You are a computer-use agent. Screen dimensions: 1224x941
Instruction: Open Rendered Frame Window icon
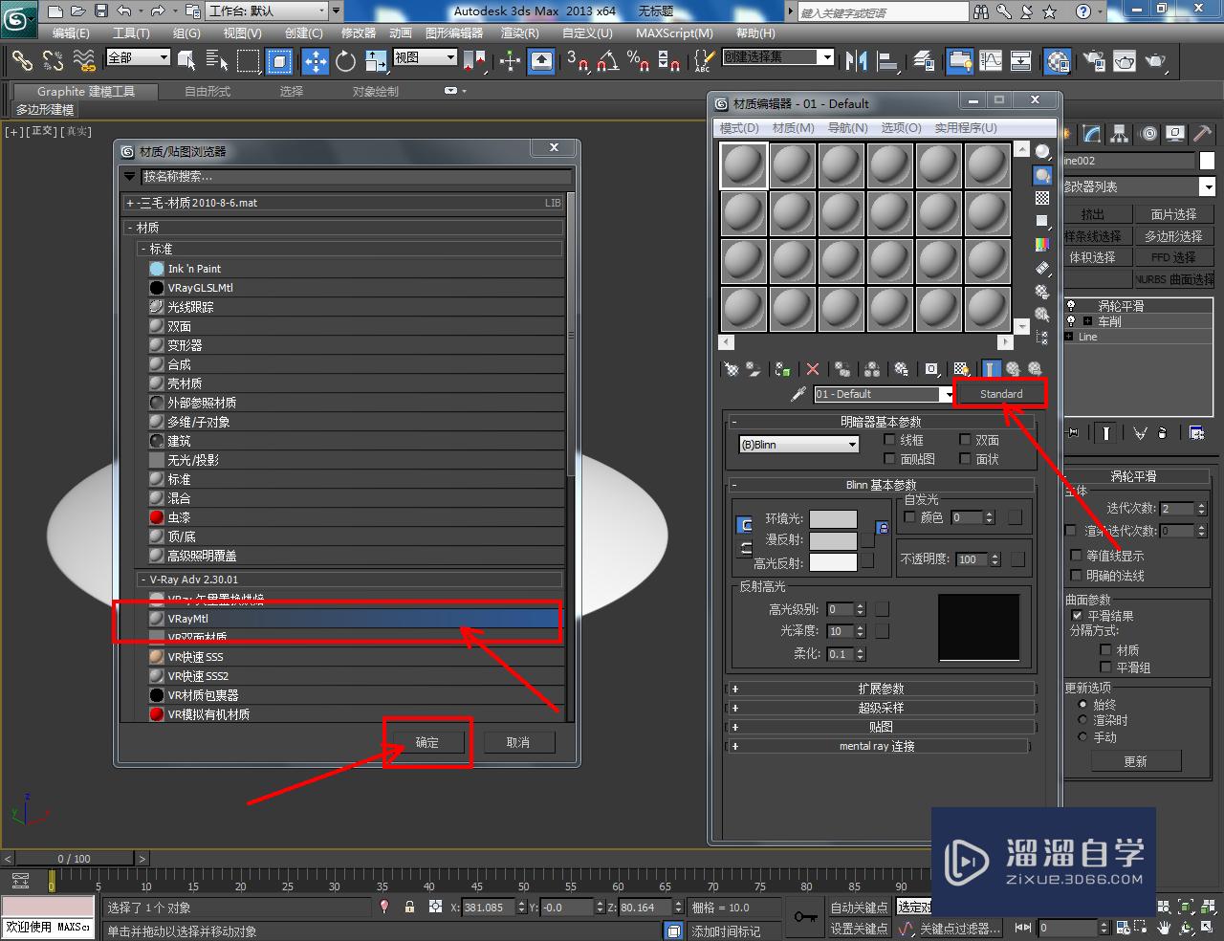click(1125, 61)
